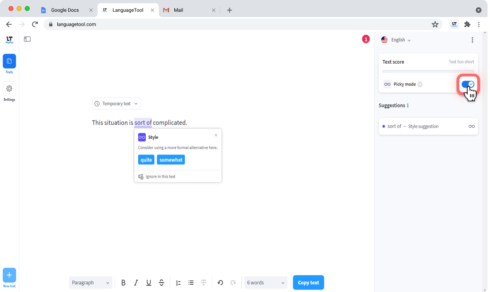
Task: Close the Google Docs tab
Action: (x=91, y=10)
